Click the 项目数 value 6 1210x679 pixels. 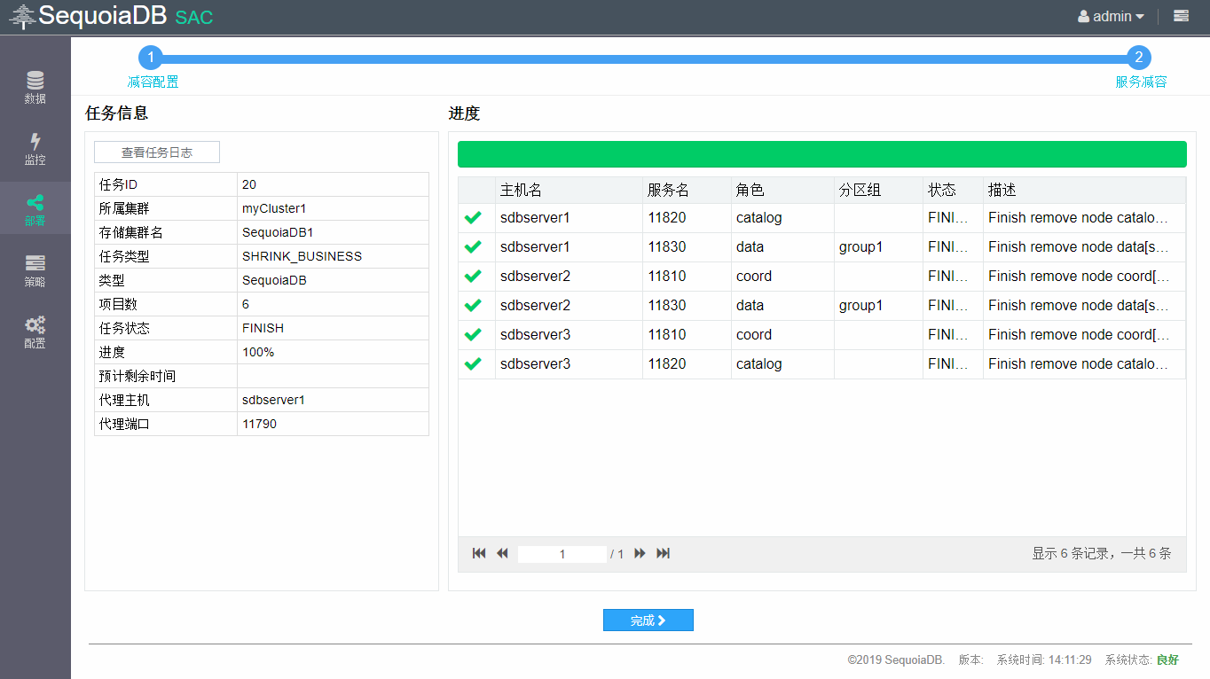(x=246, y=304)
